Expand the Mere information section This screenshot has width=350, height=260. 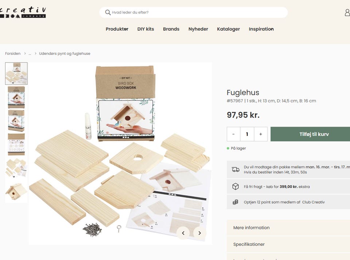pyautogui.click(x=288, y=227)
